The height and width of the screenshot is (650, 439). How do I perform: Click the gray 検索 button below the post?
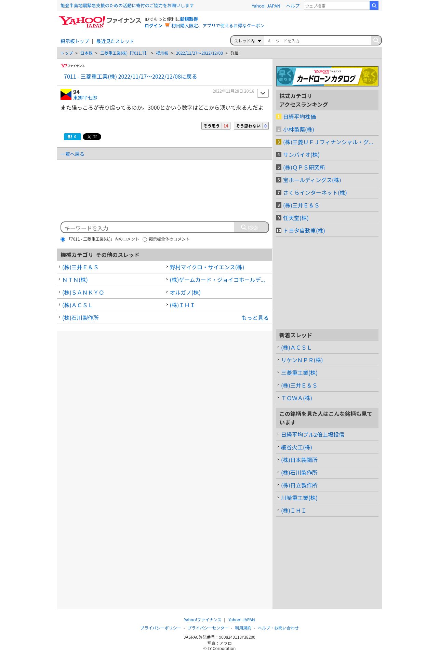pos(251,228)
